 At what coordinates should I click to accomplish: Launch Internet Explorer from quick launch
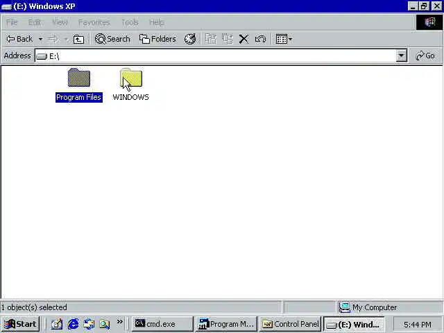pos(73,324)
